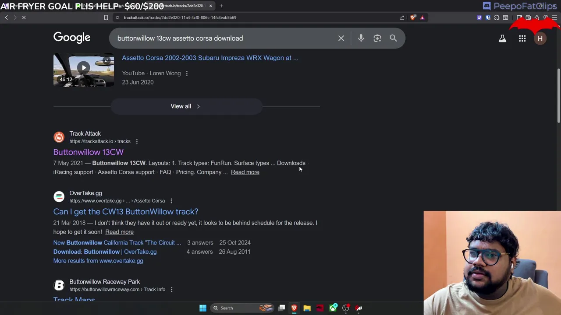561x315 pixels.
Task: Click the 'Track Attack' site name text
Action: [x=85, y=133]
